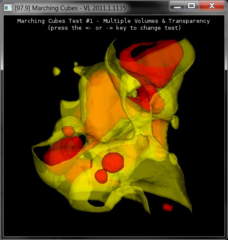228x240 pixels.
Task: Click the small red blob isolated at bottom right
Action: (x=168, y=207)
